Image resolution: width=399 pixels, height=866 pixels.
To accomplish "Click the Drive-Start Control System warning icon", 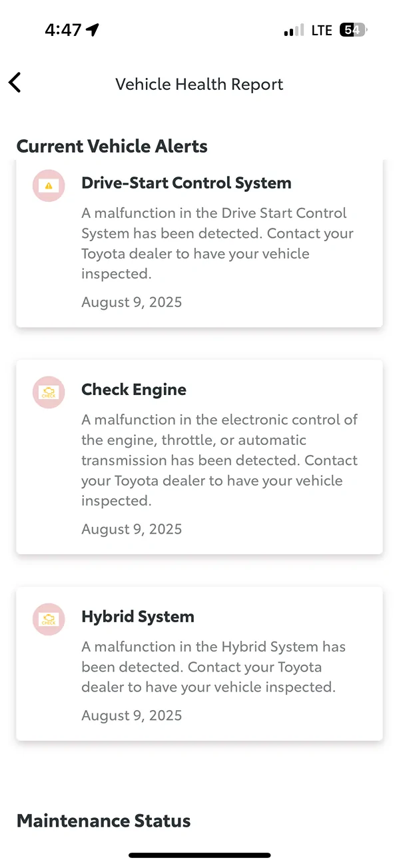I will [48, 185].
